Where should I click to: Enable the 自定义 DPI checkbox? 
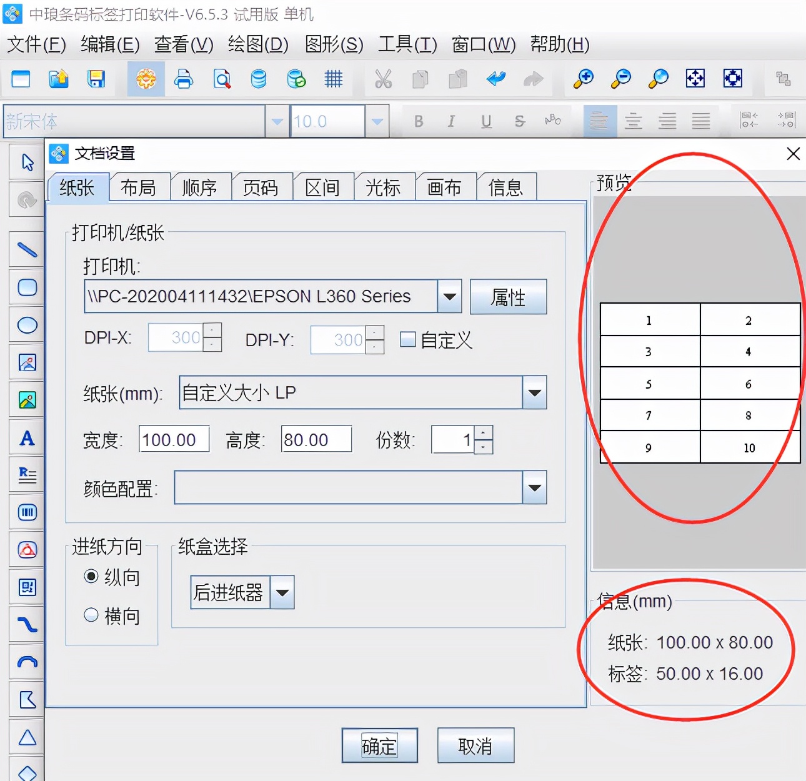(407, 339)
